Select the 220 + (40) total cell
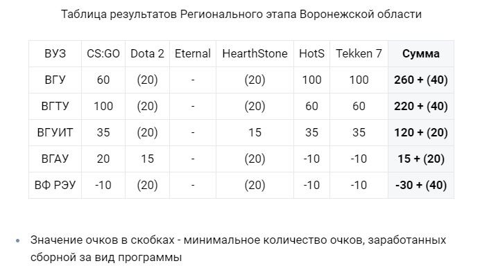Image resolution: width=480 pixels, height=268 pixels. 420,107
